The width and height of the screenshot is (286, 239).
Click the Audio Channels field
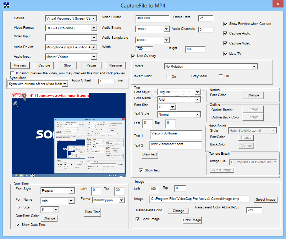coord(206,30)
